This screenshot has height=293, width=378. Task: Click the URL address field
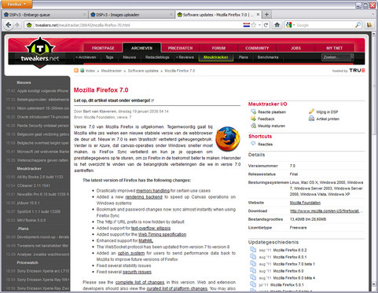(x=138, y=25)
